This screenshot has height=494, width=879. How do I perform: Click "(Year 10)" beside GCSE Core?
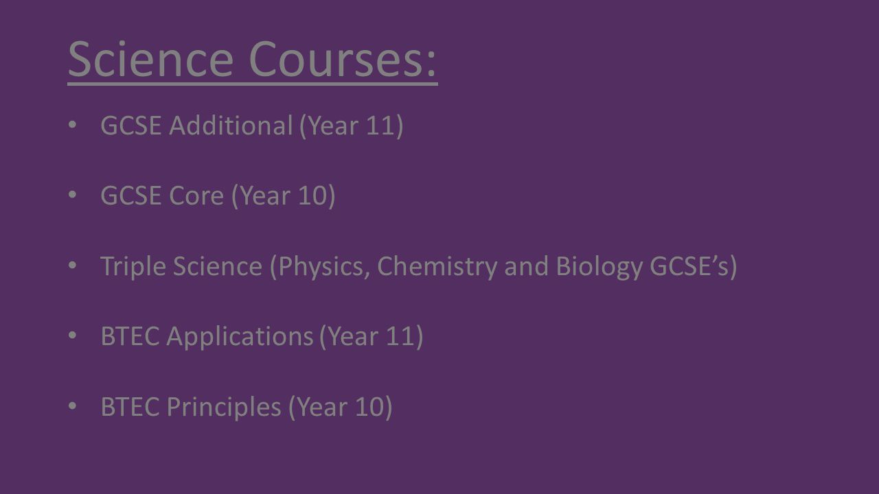click(283, 198)
